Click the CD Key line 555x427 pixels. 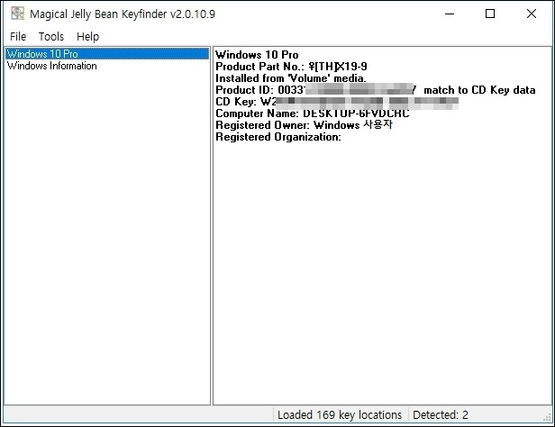pos(337,102)
